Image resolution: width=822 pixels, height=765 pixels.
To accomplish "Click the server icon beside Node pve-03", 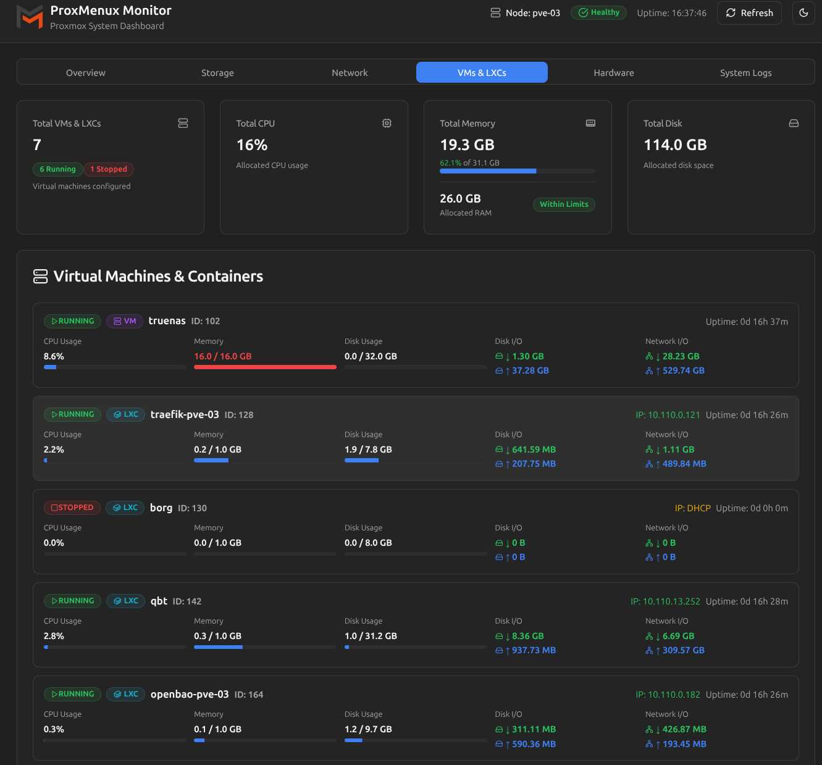I will click(x=495, y=13).
